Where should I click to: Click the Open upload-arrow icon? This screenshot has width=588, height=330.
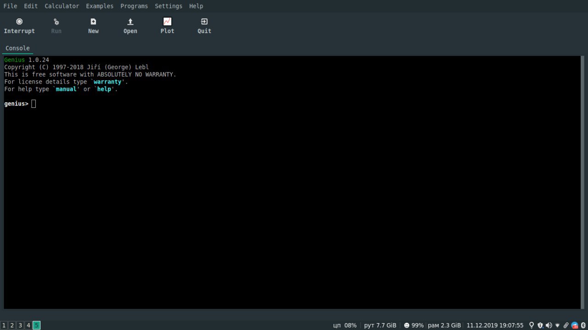coord(130,22)
